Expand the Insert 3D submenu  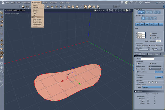click(x=38, y=5)
